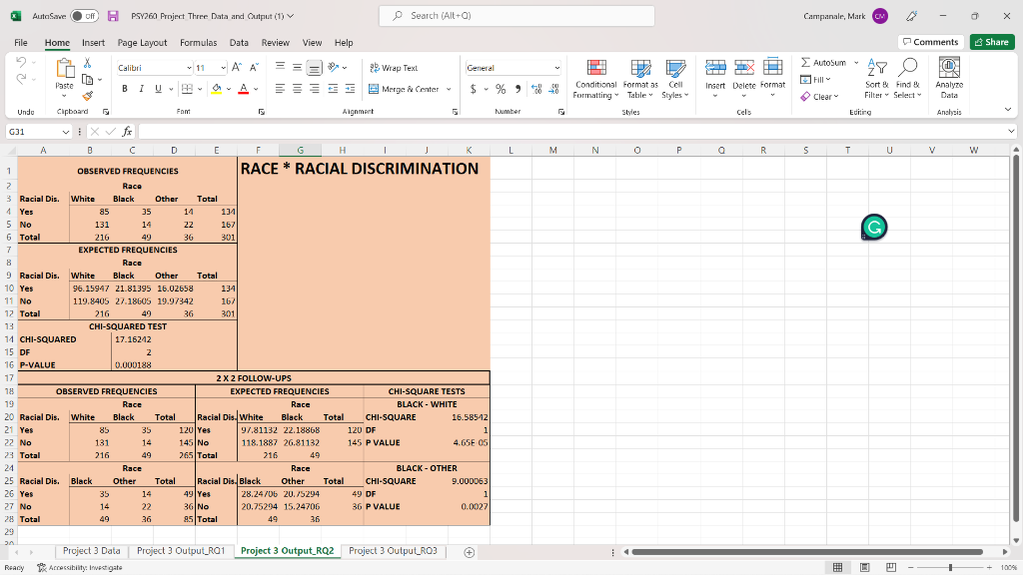
Task: Click the Cut scissors icon
Action: click(86, 62)
